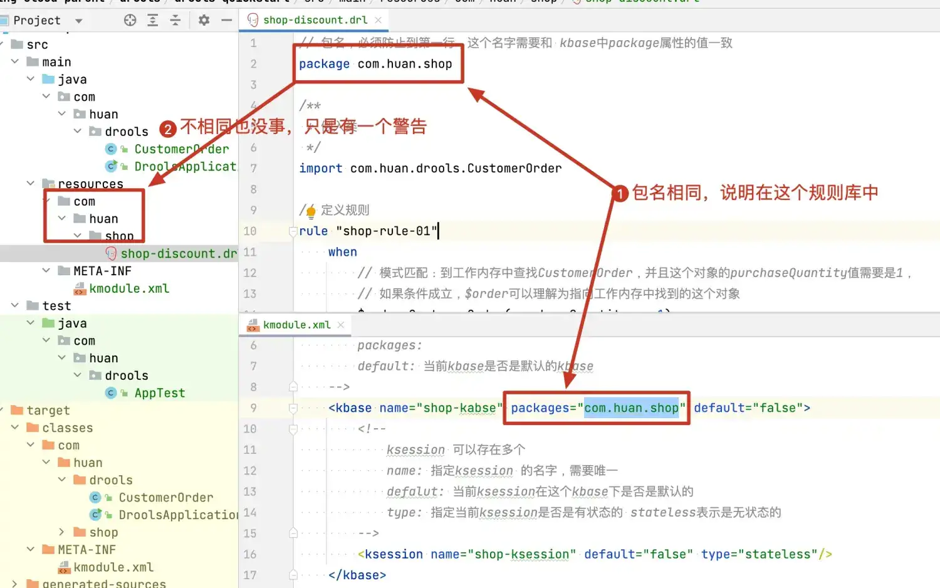Click line number 16 in kmodule gutter
The height and width of the screenshot is (588, 940).
tap(250, 554)
